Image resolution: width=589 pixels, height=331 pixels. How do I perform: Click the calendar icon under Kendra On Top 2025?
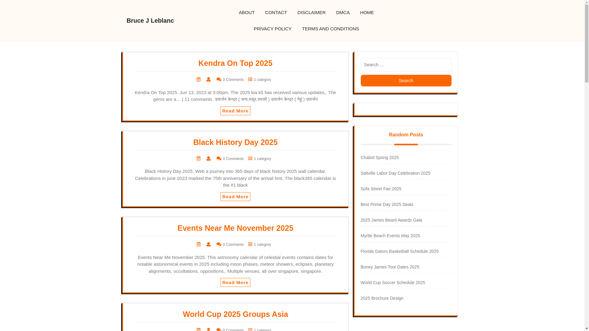tap(198, 79)
